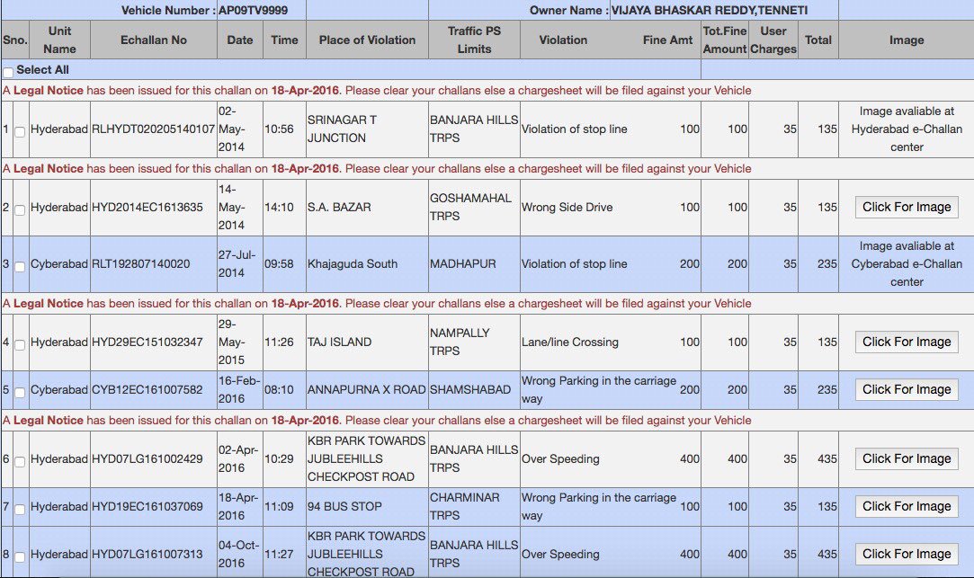Click For Image on S.A. BAZAR row
Image resolution: width=974 pixels, height=578 pixels.
click(x=907, y=208)
